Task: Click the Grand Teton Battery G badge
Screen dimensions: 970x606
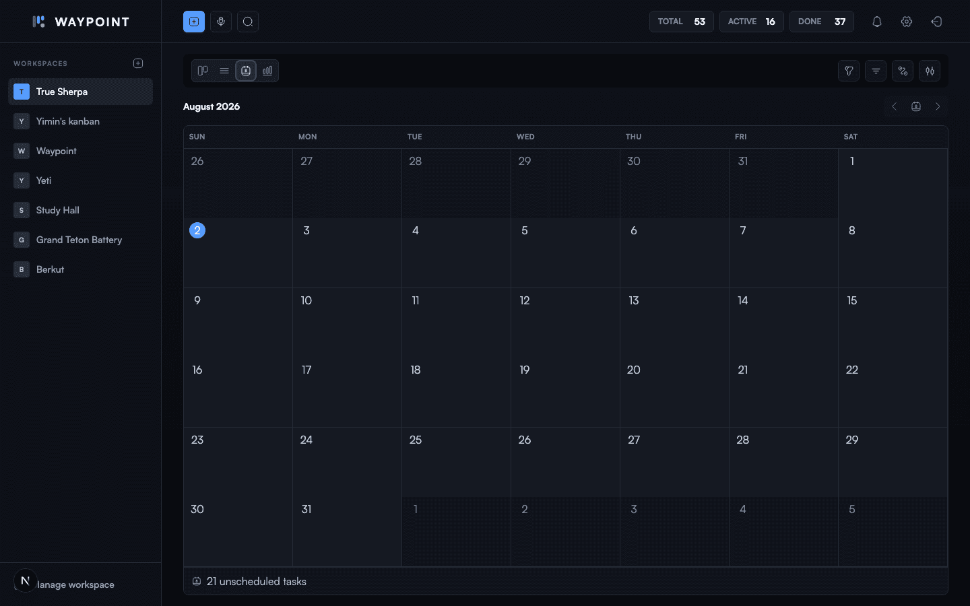Action: tap(22, 240)
